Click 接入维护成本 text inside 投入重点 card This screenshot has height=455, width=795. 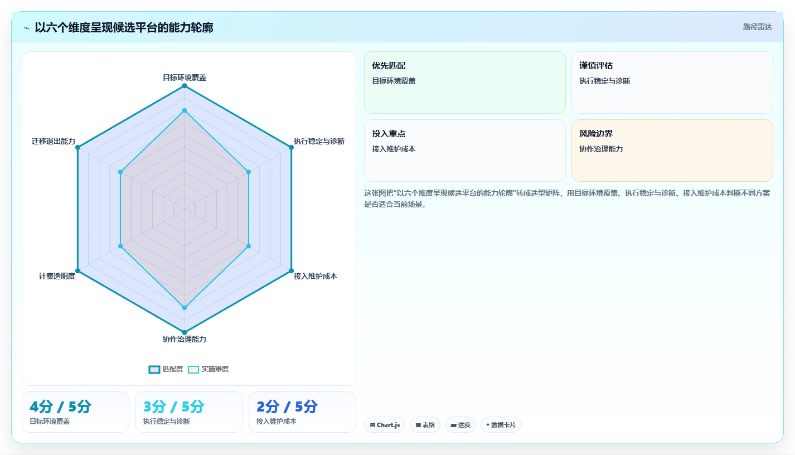click(394, 149)
